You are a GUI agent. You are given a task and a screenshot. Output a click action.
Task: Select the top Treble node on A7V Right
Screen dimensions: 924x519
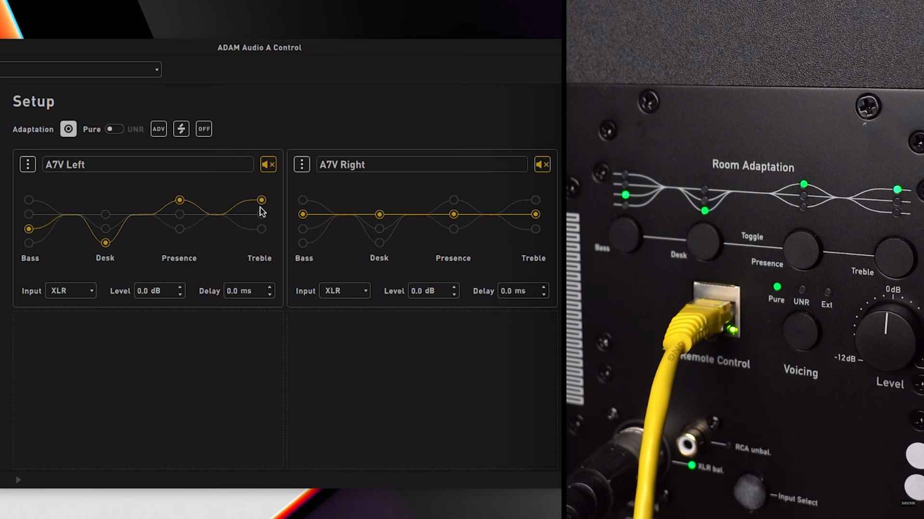click(536, 200)
